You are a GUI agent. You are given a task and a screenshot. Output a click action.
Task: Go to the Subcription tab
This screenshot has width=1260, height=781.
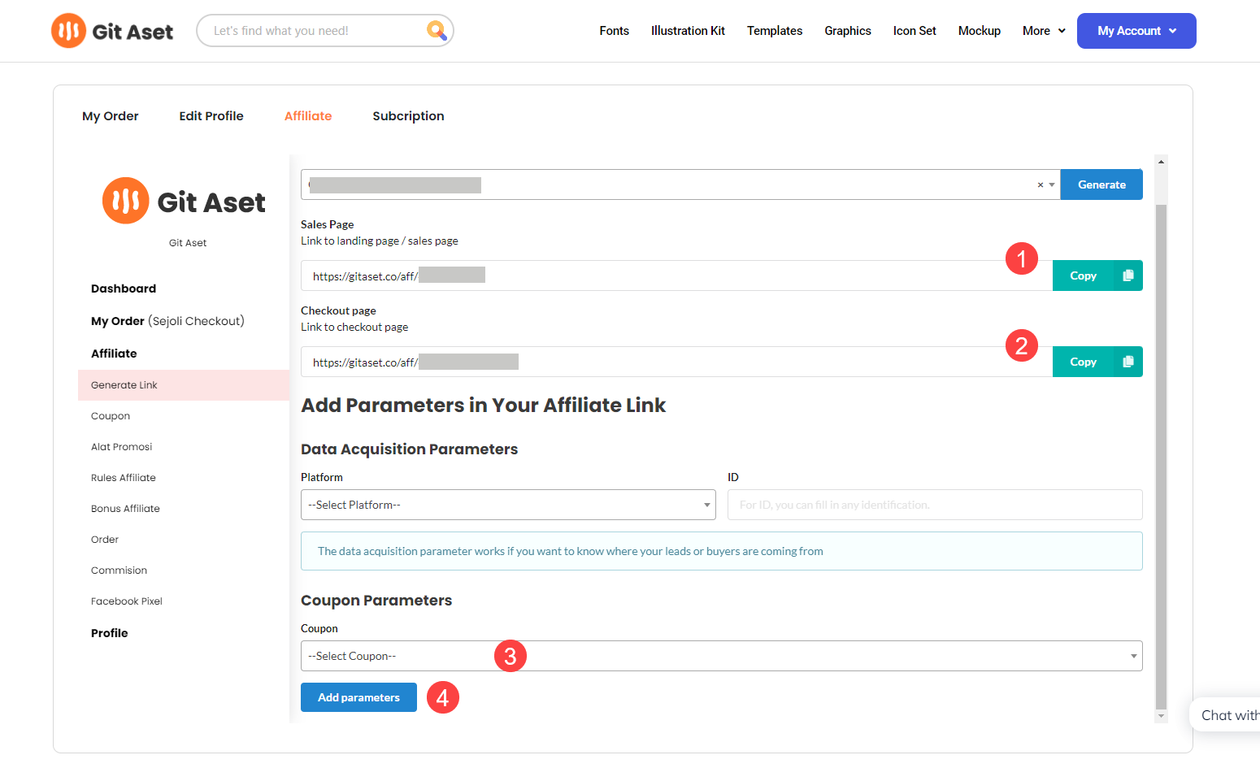pos(408,116)
